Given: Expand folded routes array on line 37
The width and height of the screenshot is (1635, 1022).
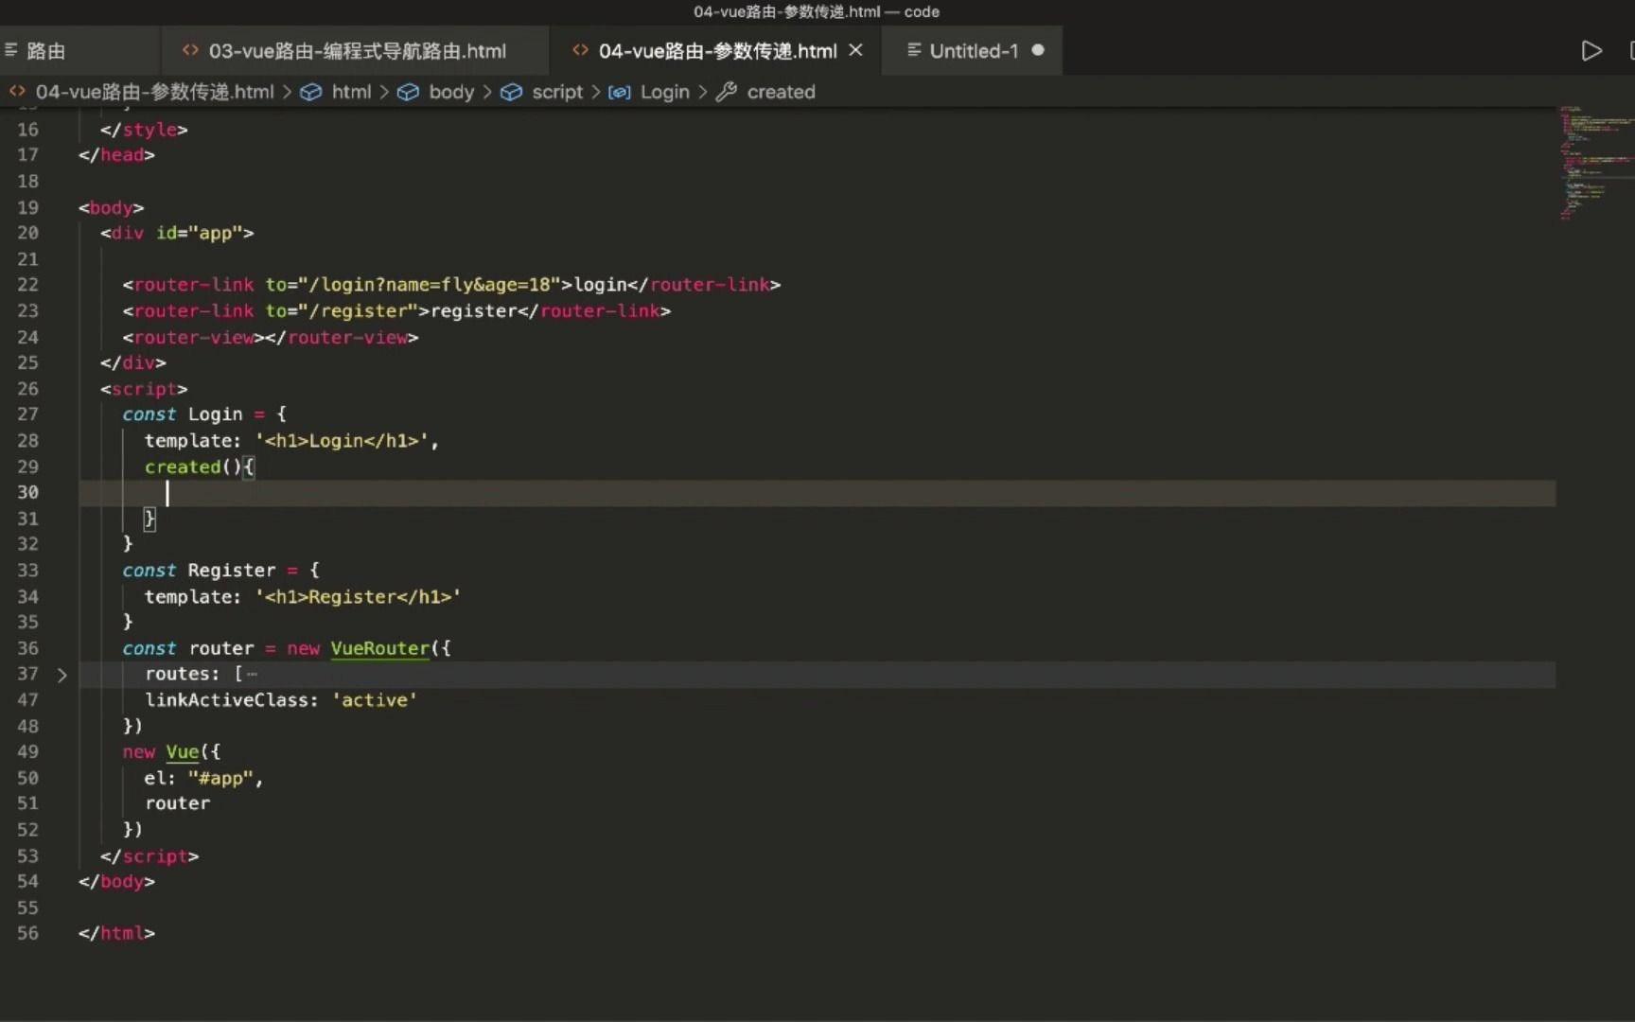Looking at the screenshot, I should [62, 675].
